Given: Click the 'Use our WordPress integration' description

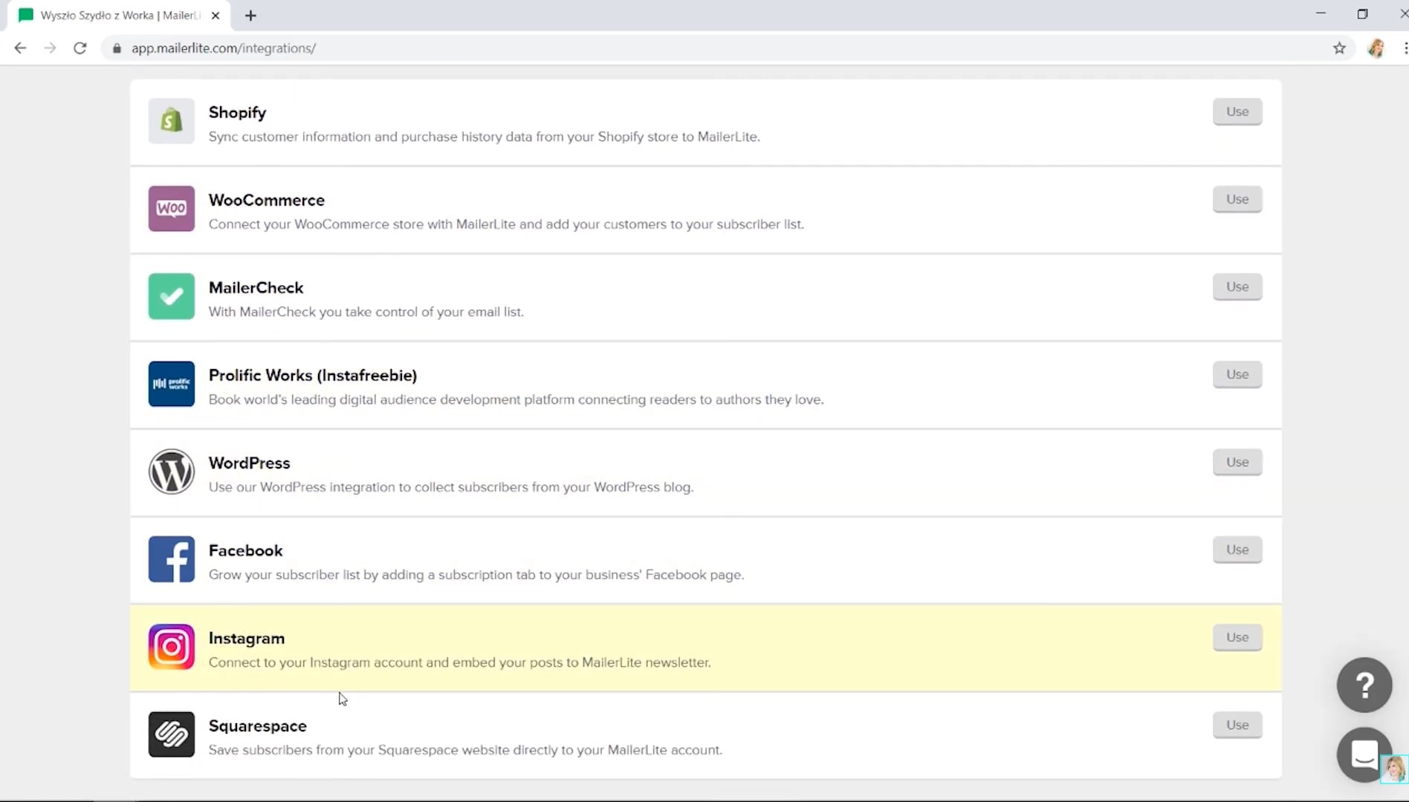Looking at the screenshot, I should [x=451, y=487].
